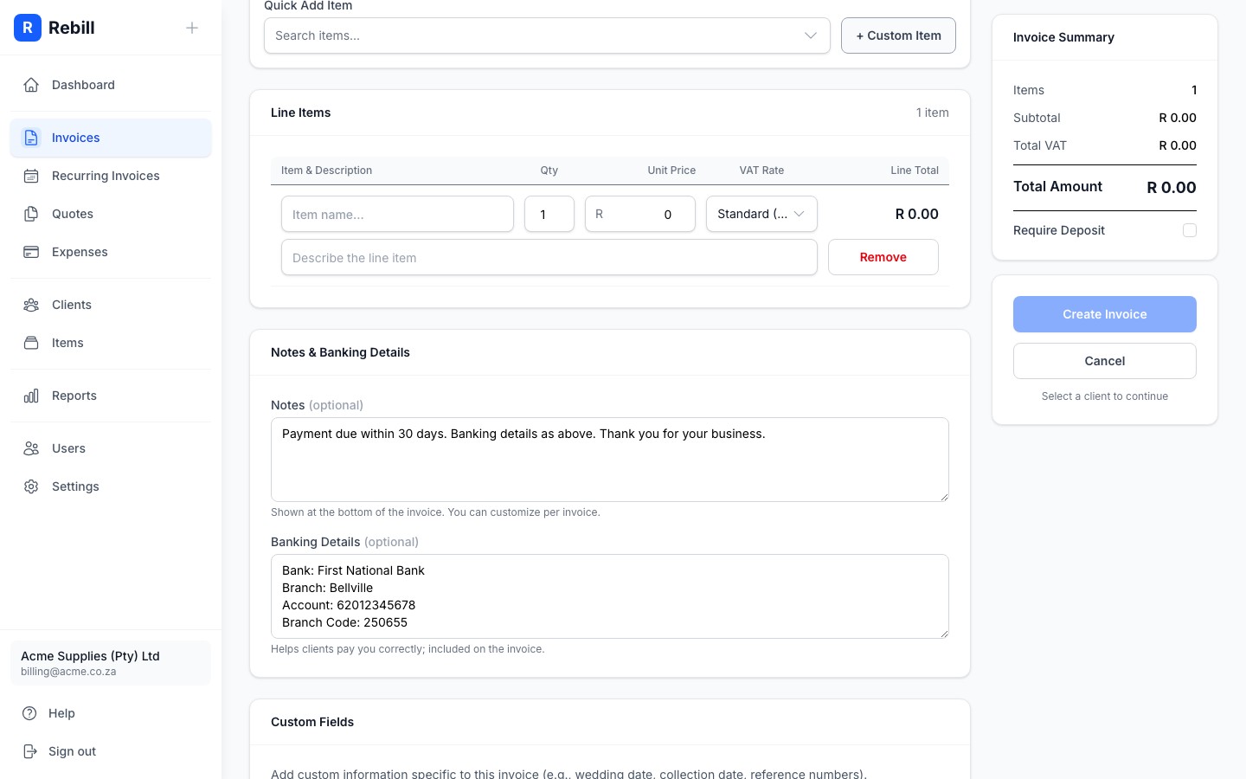
Task: Enable the Require Deposit checkbox
Action: [x=1190, y=230]
